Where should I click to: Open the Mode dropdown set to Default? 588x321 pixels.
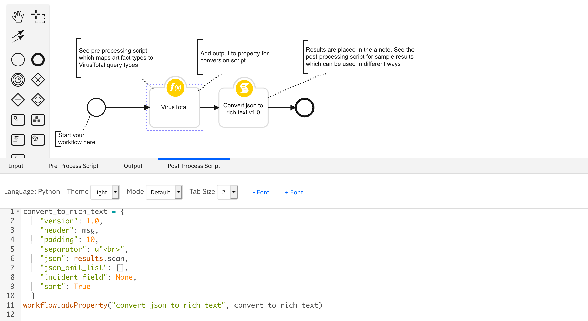(x=164, y=192)
